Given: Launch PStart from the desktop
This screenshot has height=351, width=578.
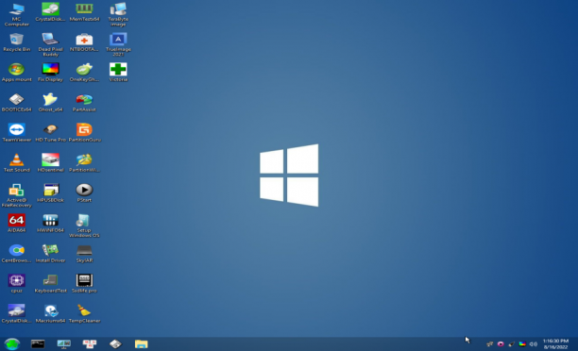Looking at the screenshot, I should coord(84,193).
